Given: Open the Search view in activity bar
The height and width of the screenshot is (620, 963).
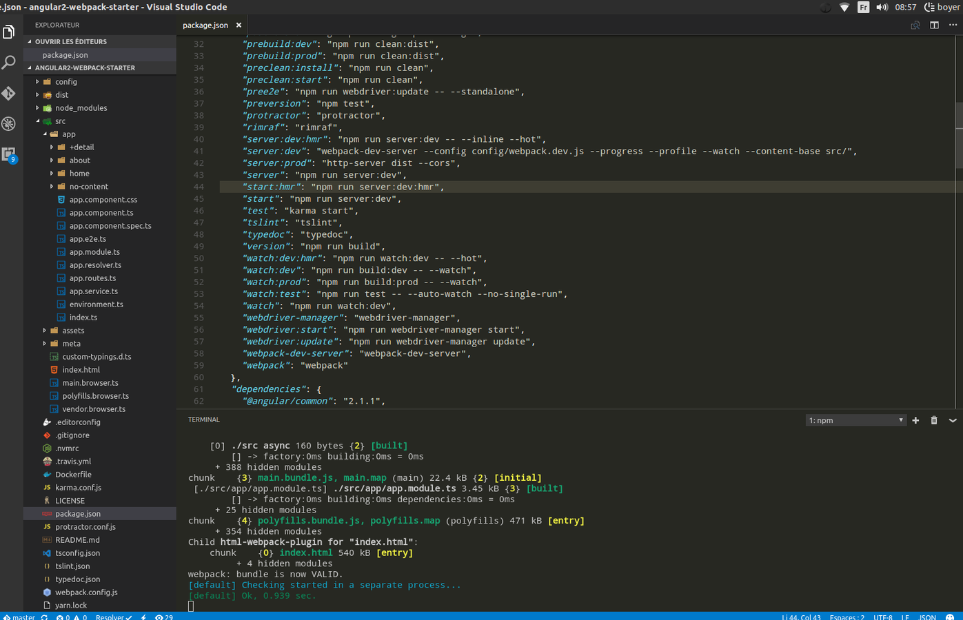Looking at the screenshot, I should [9, 63].
